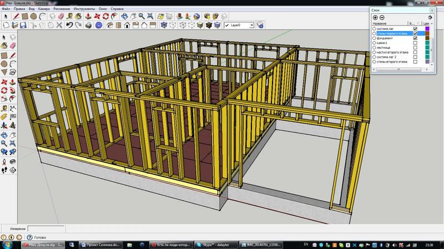Open the Layers panel details arrow menu
This screenshot has height=249, width=444.
tap(430, 17)
